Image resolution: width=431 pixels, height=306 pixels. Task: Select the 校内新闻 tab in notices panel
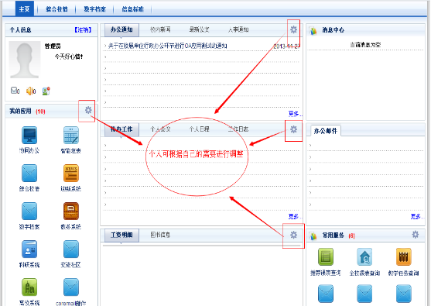point(160,29)
